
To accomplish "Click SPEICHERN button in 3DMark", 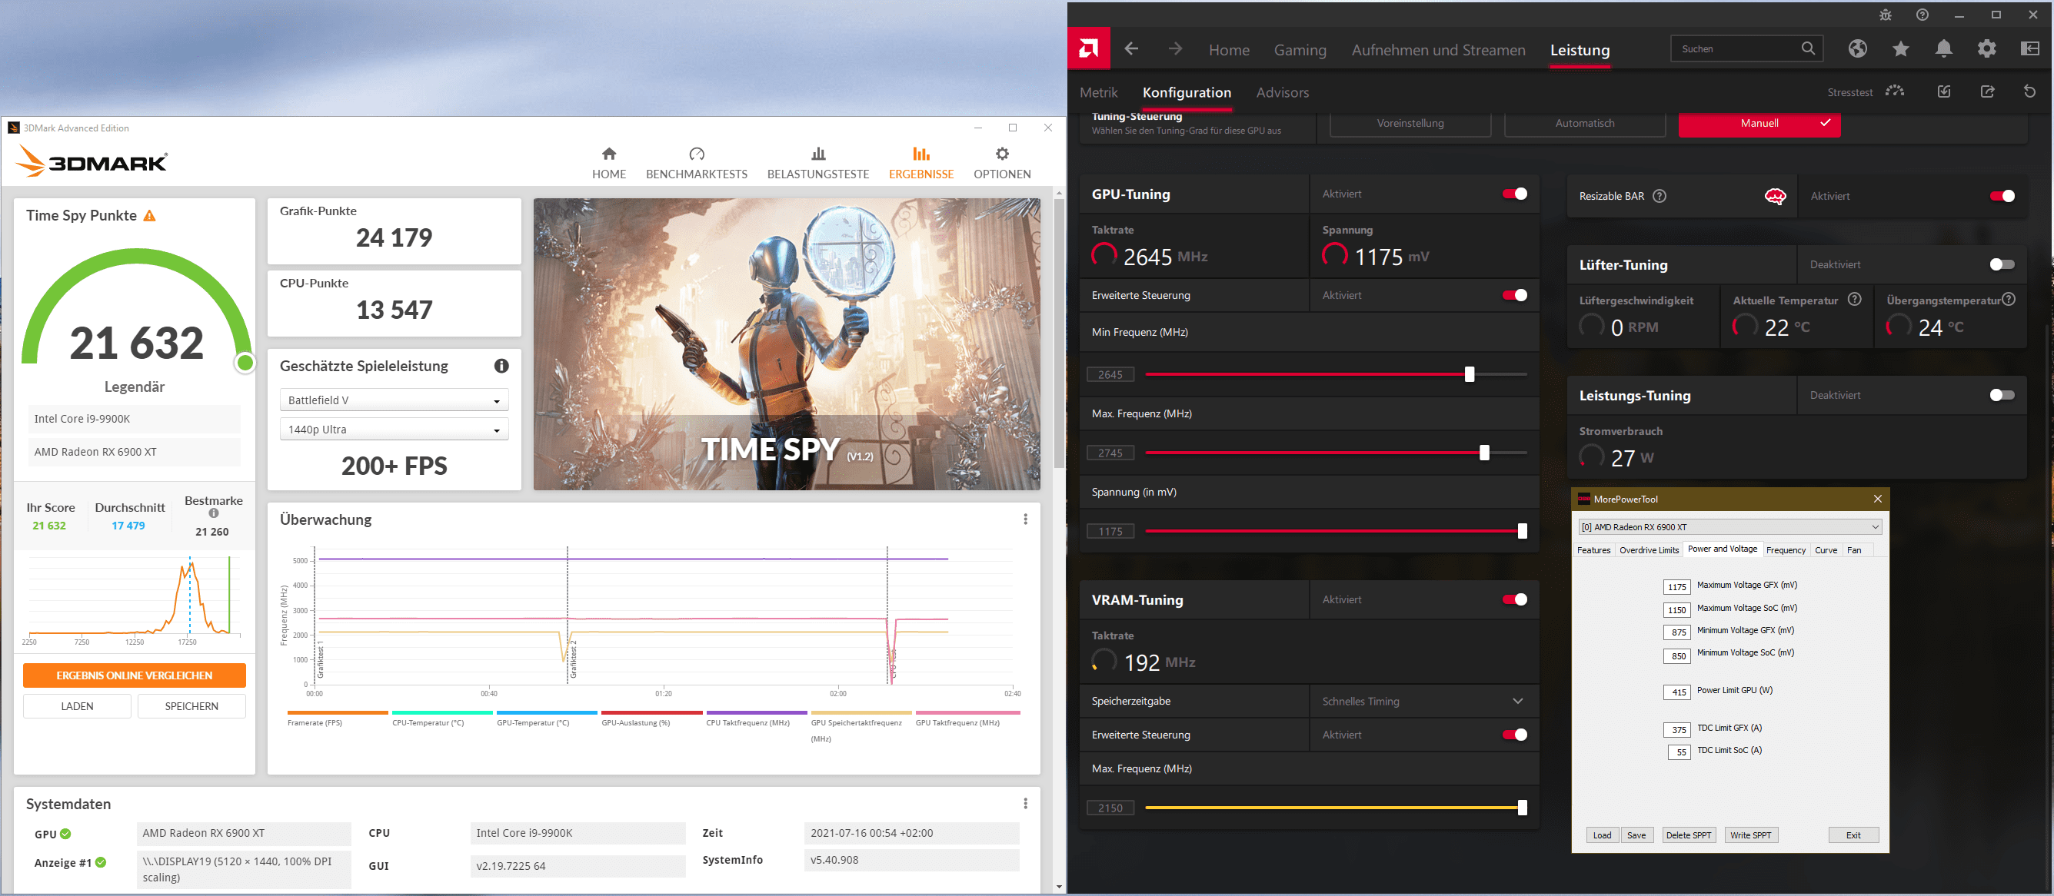I will point(191,706).
